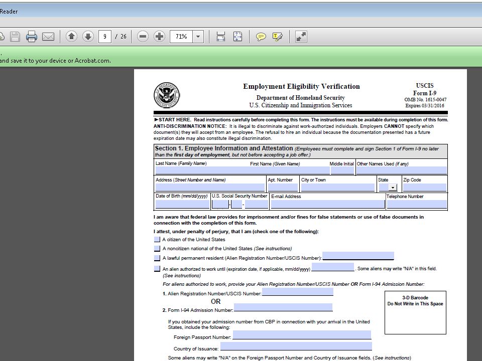Click the Email envelope icon
The width and height of the screenshot is (482, 361).
tap(48, 37)
